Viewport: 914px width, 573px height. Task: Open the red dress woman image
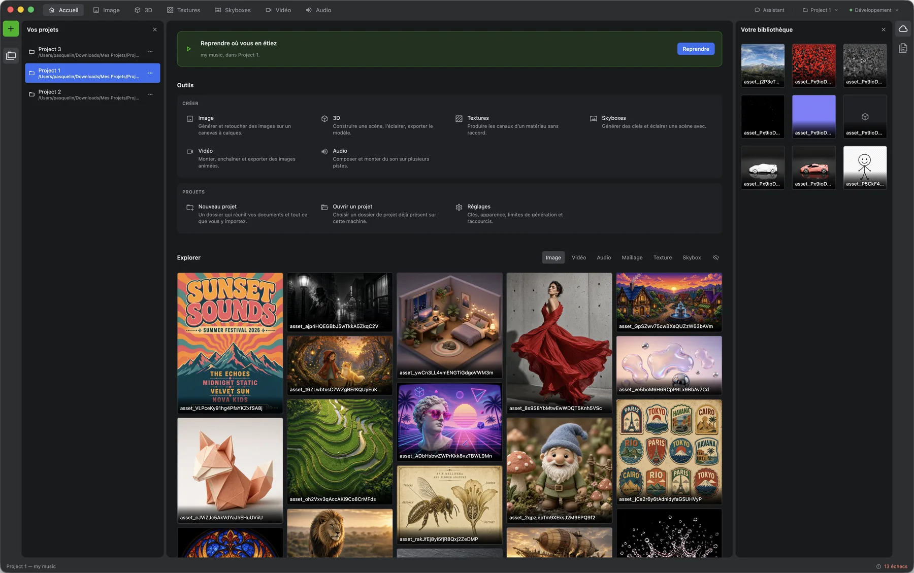point(559,343)
